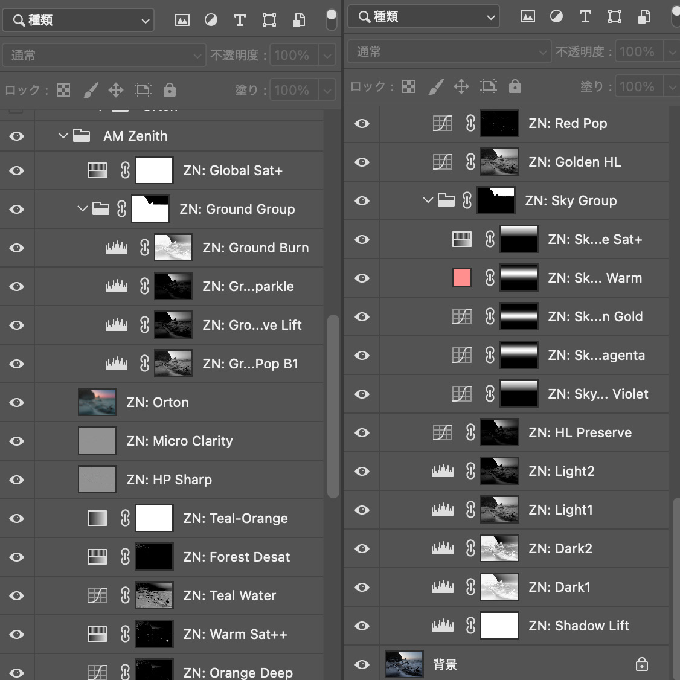
Task: Hide the ZN: Orton layer
Action: (x=16, y=402)
